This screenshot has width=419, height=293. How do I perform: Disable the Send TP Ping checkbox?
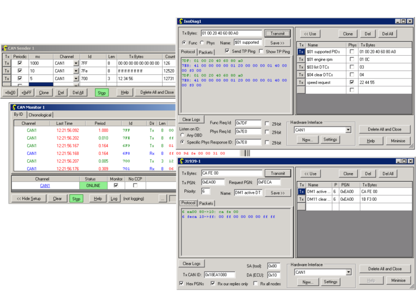point(228,51)
